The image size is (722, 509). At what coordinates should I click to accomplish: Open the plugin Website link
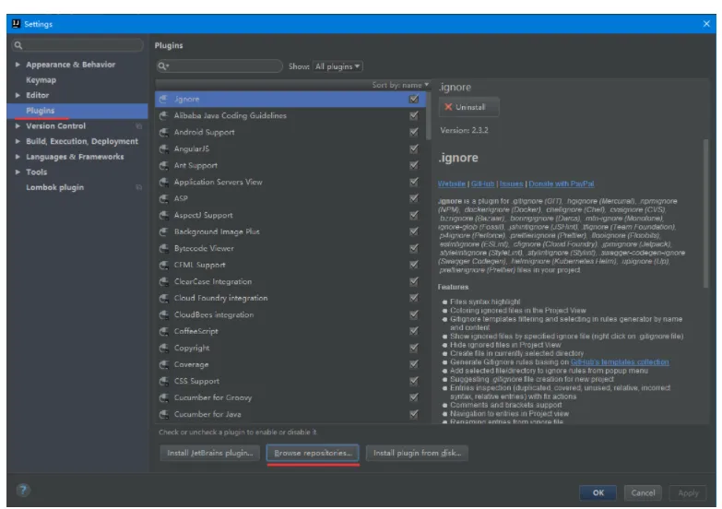(451, 183)
